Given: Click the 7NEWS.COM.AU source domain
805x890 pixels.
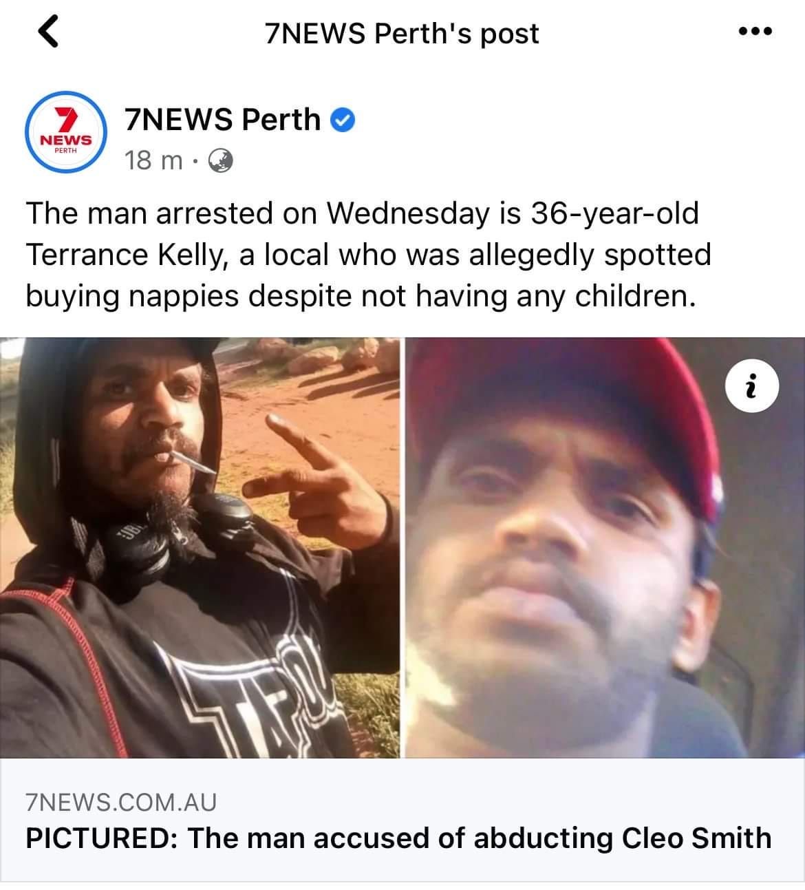Looking at the screenshot, I should [121, 801].
